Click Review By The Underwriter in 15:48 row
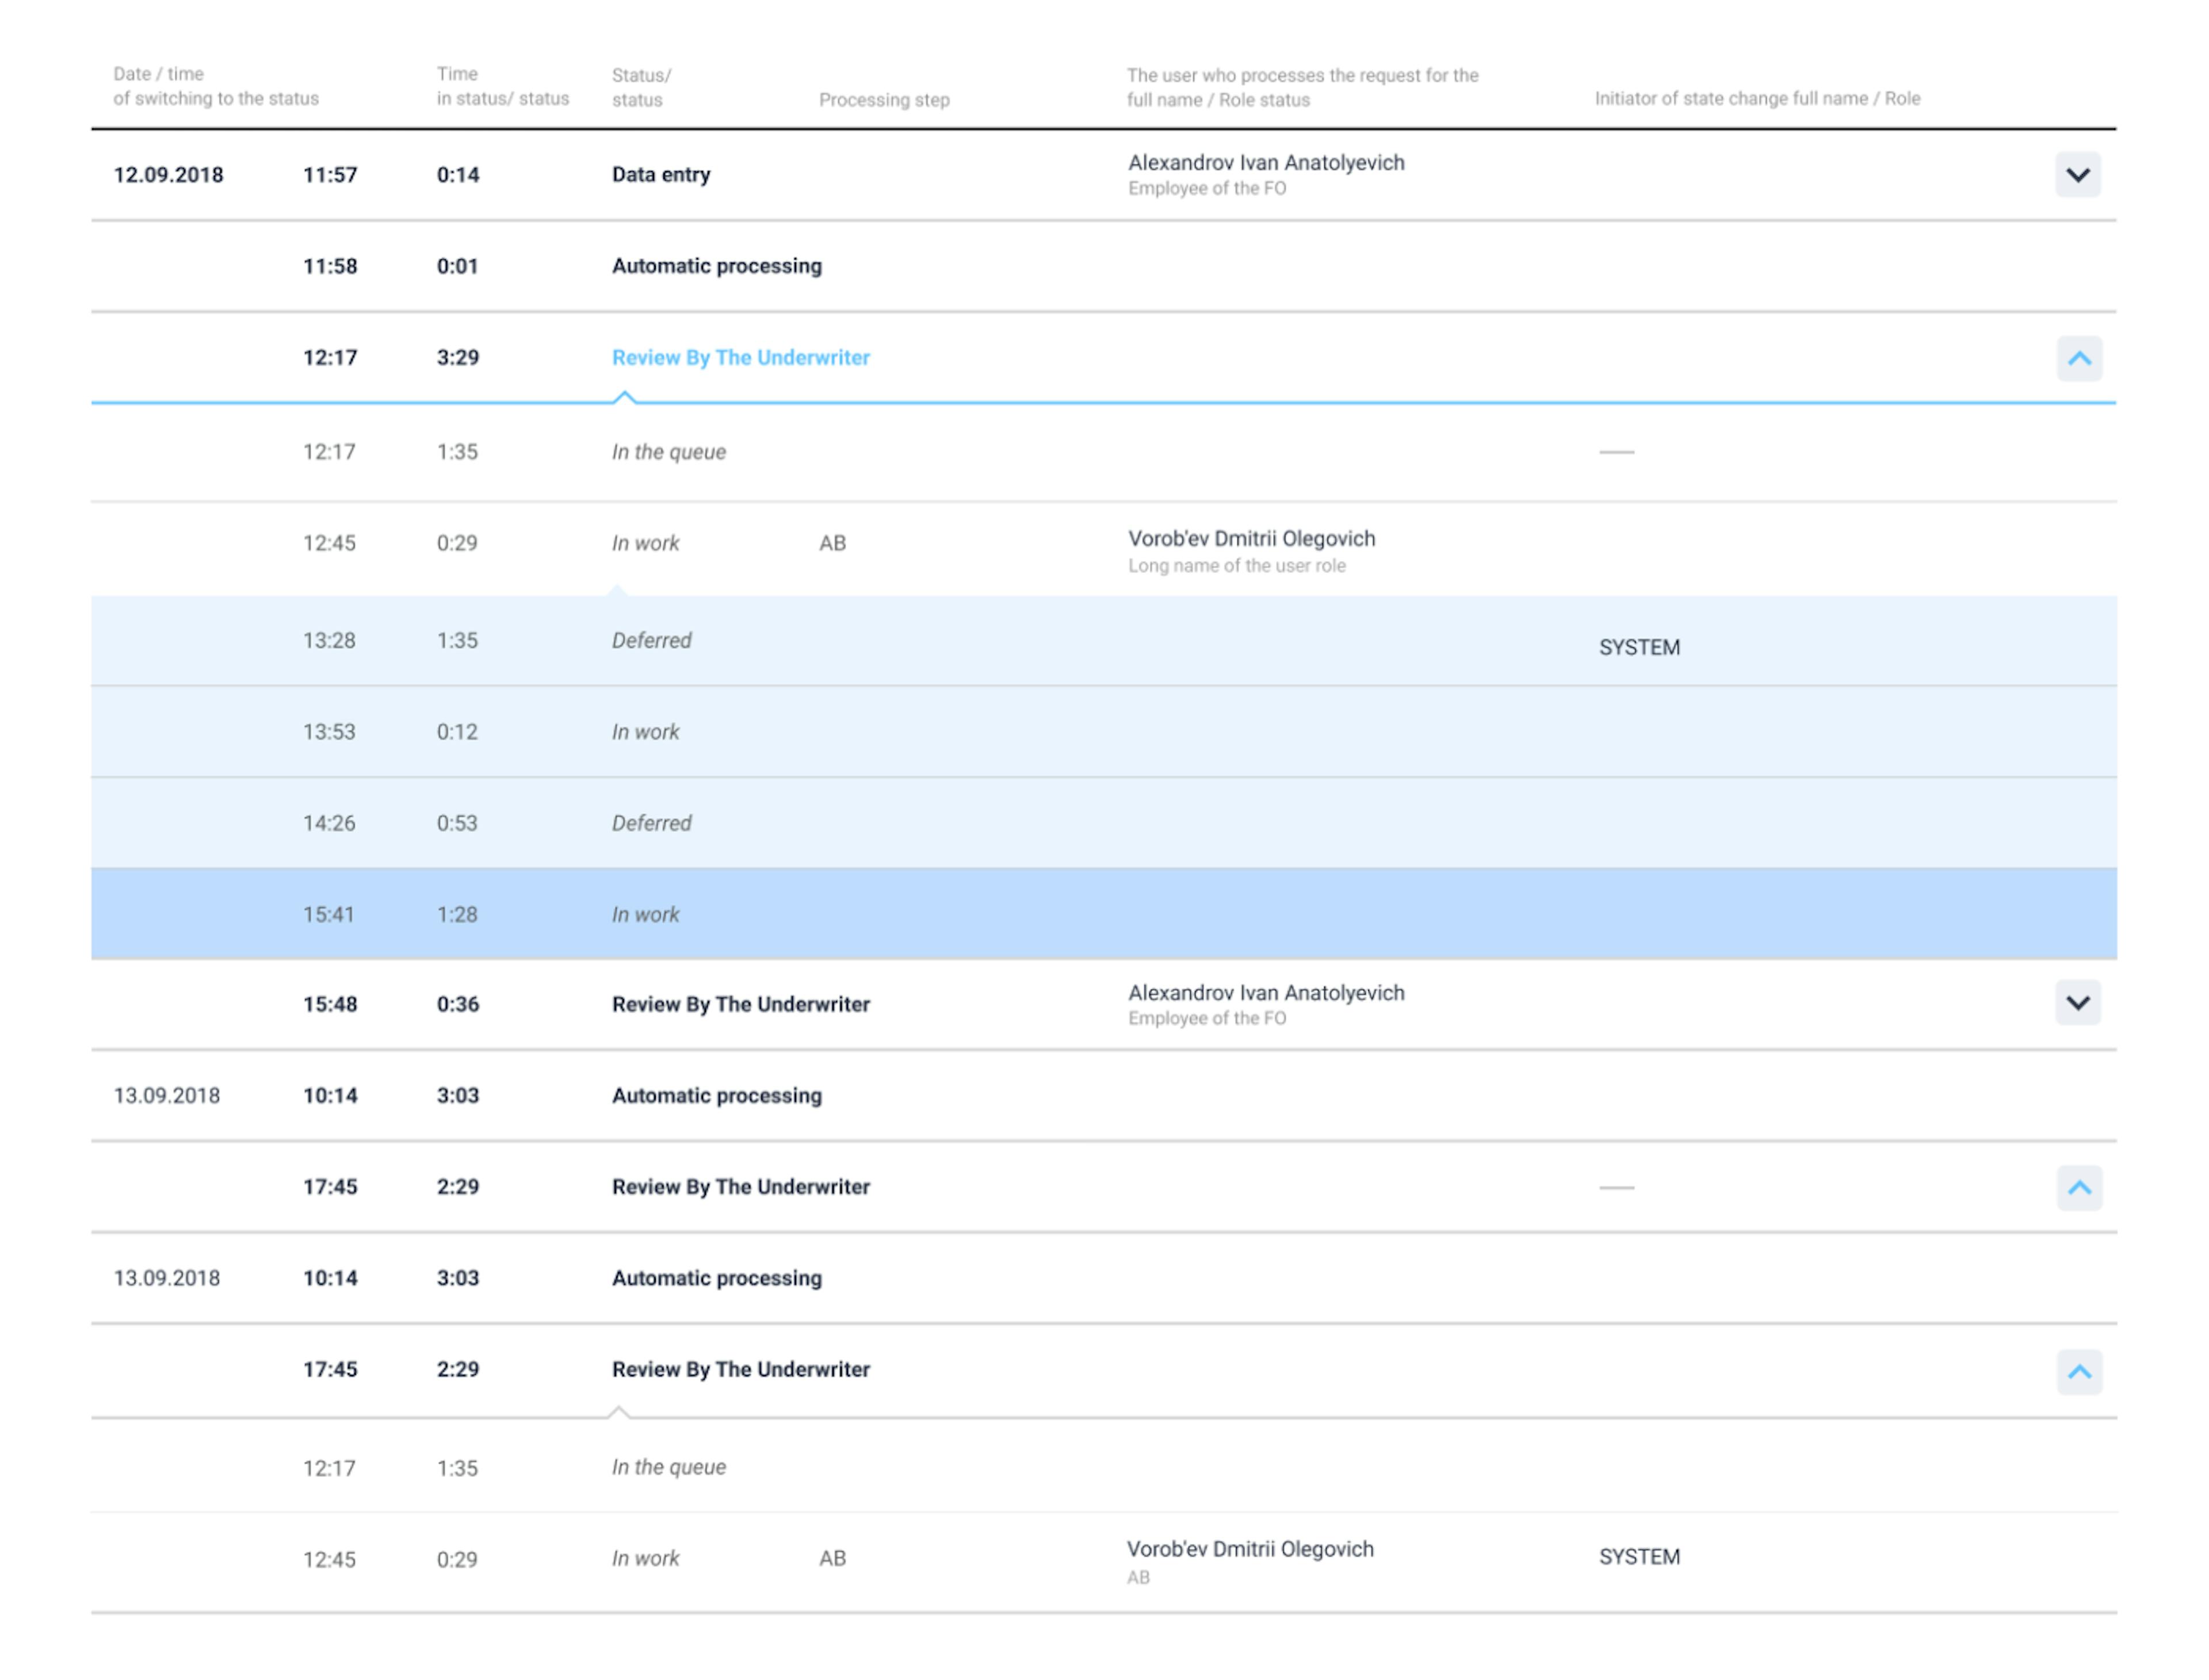2209x1680 pixels. (740, 1004)
